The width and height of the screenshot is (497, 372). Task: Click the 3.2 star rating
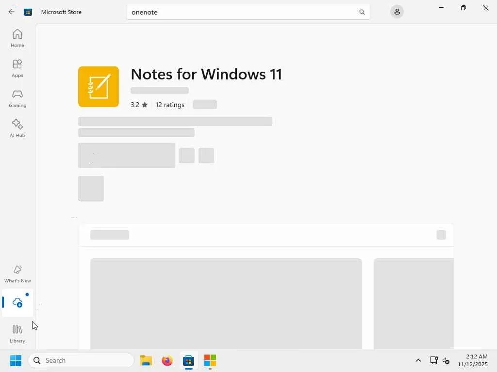pyautogui.click(x=139, y=105)
